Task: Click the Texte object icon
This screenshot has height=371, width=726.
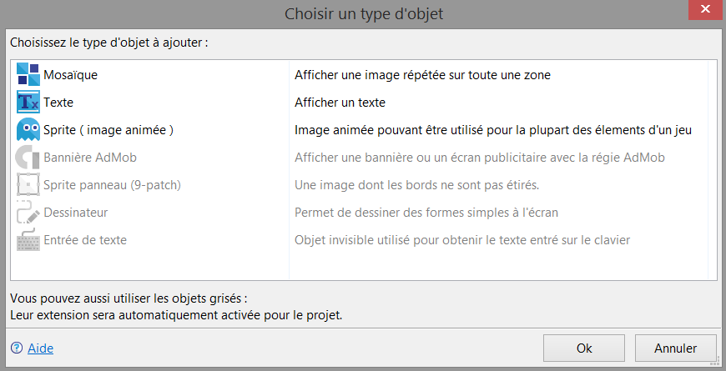Action: (x=28, y=102)
